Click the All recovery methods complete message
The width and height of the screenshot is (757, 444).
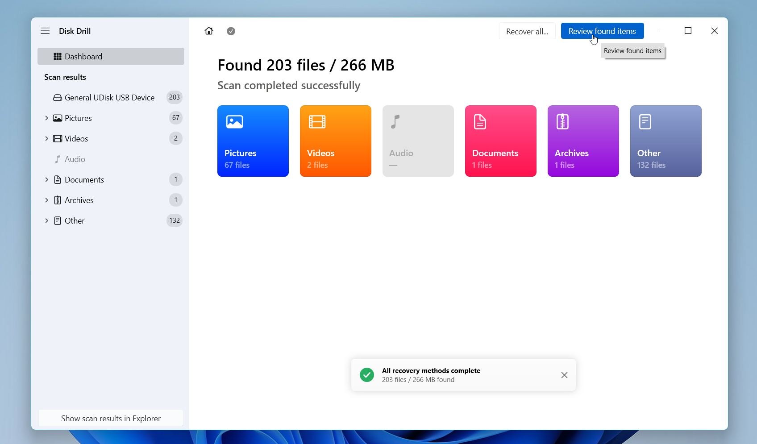[431, 370]
